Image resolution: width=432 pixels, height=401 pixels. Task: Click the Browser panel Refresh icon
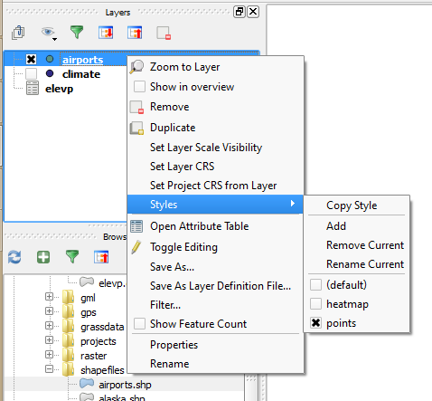click(14, 257)
